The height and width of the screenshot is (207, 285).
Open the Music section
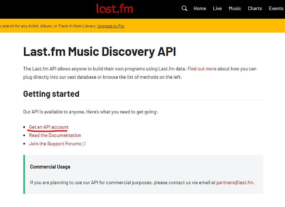coord(235,8)
